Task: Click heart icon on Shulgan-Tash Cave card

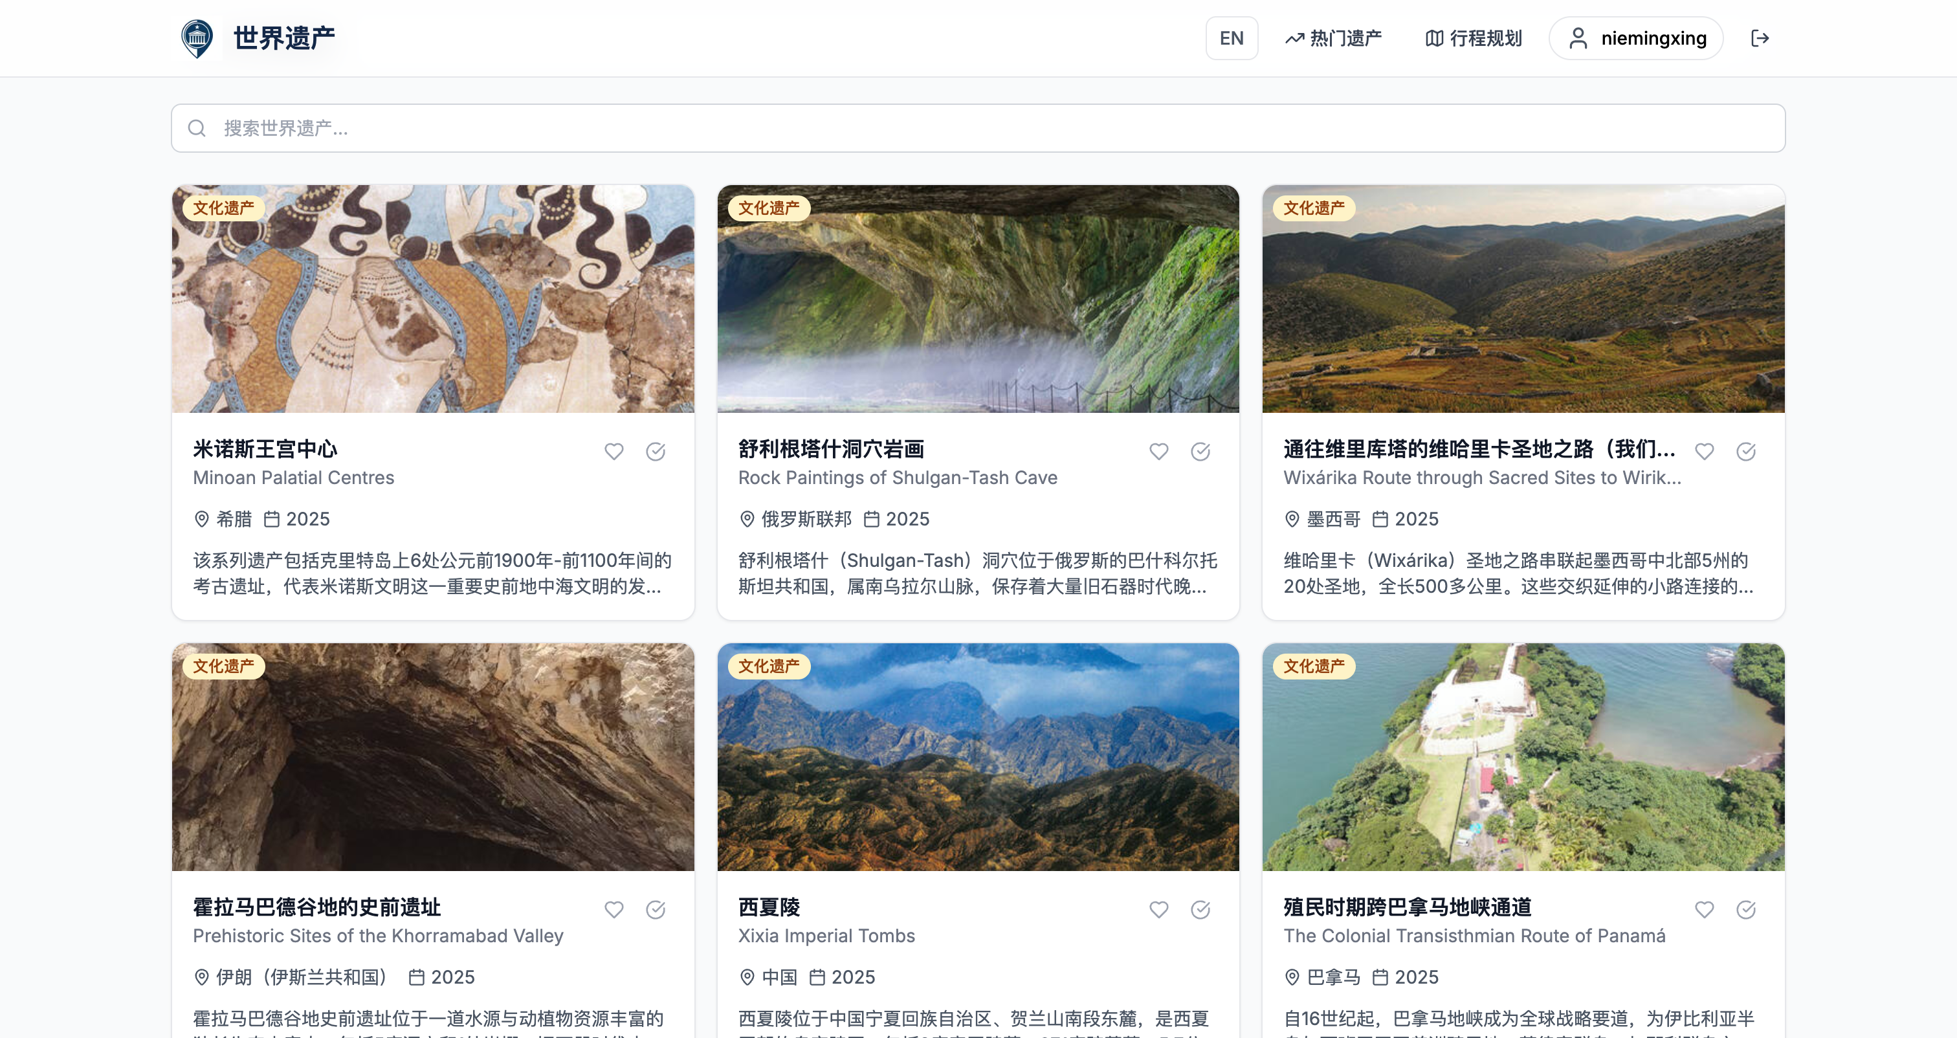Action: pos(1158,451)
